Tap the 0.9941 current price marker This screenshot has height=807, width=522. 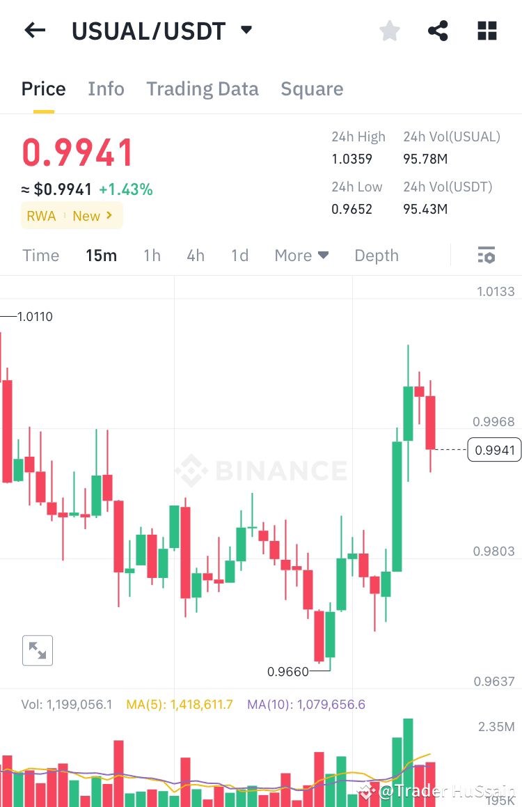[x=494, y=450]
